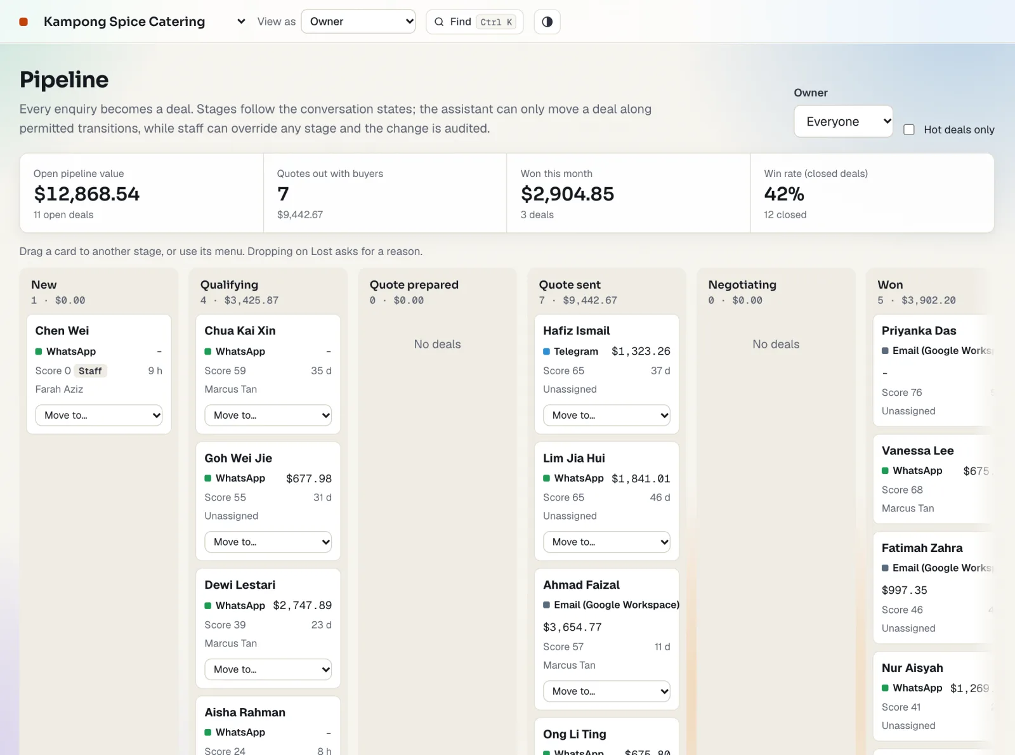Select the Priyanka Das deal name
This screenshot has height=755, width=1015.
tap(919, 331)
